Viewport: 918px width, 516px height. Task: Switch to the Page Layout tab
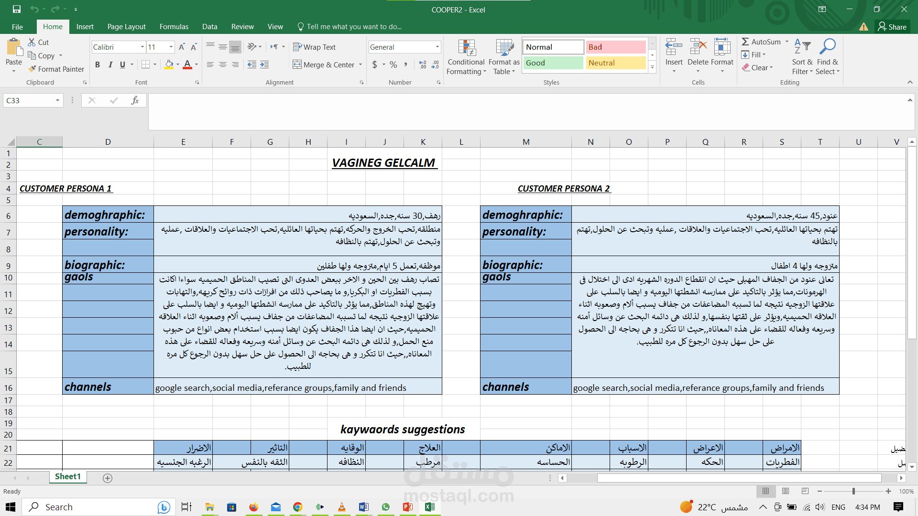(x=127, y=27)
